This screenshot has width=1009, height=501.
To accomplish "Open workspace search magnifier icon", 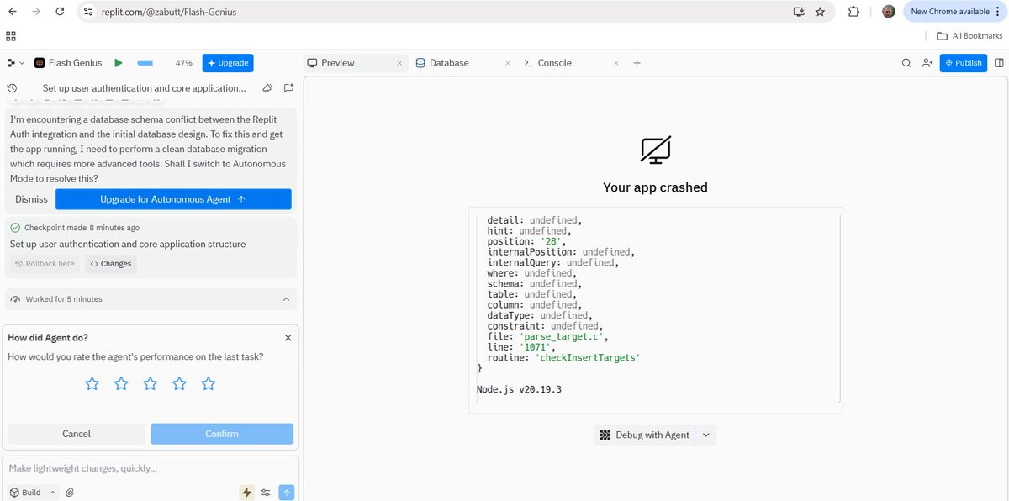I will pyautogui.click(x=906, y=63).
